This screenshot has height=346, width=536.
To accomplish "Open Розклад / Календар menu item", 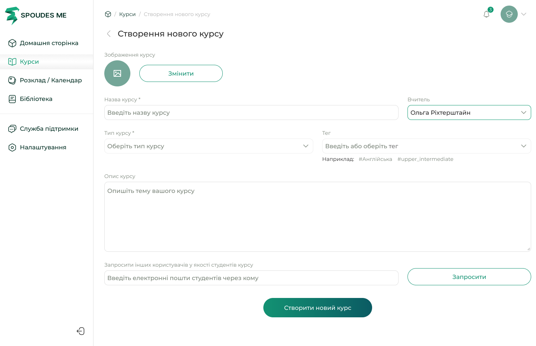I will (x=51, y=80).
